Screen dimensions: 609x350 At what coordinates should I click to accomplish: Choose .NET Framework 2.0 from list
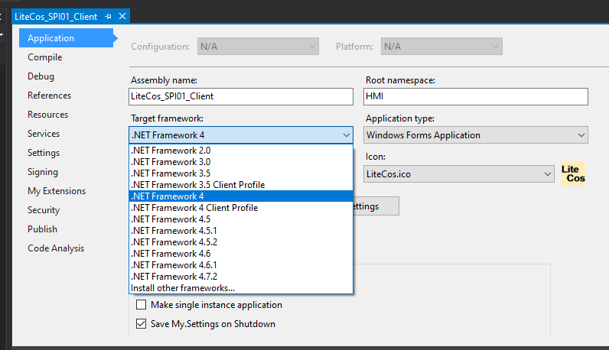[x=241, y=151]
